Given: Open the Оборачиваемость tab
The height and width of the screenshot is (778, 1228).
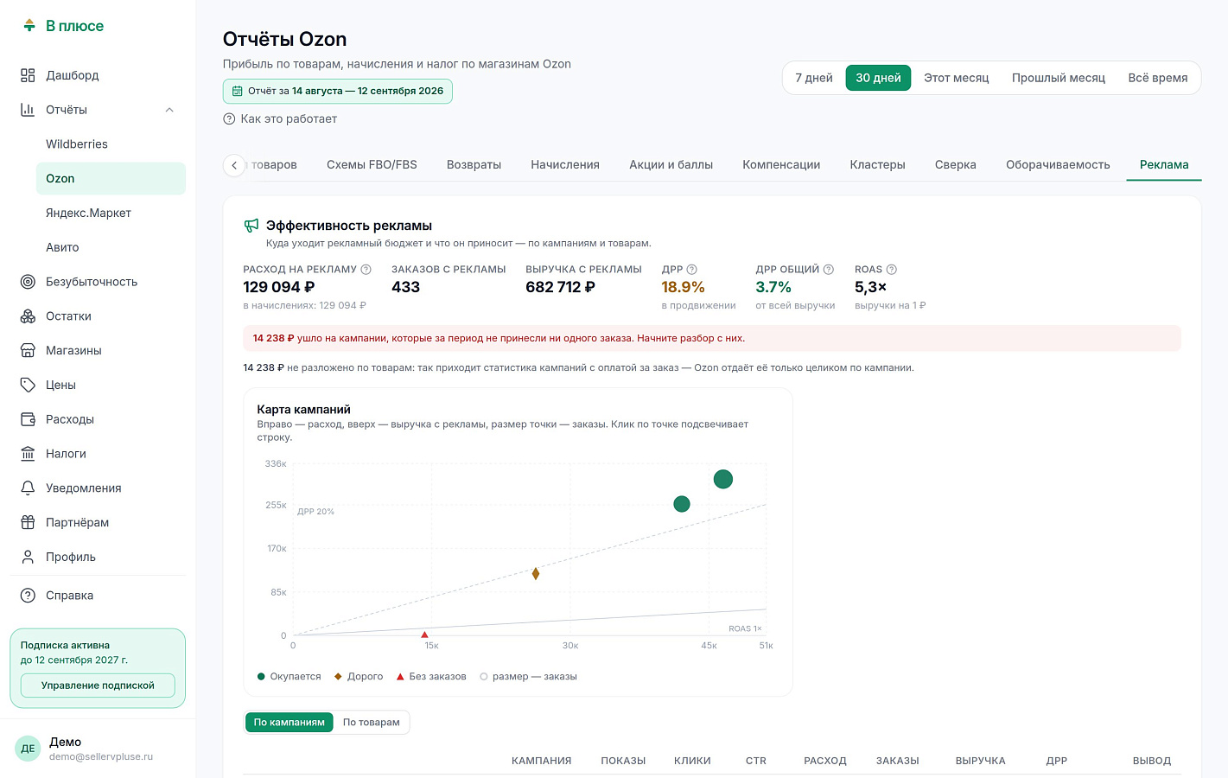Looking at the screenshot, I should 1058,165.
